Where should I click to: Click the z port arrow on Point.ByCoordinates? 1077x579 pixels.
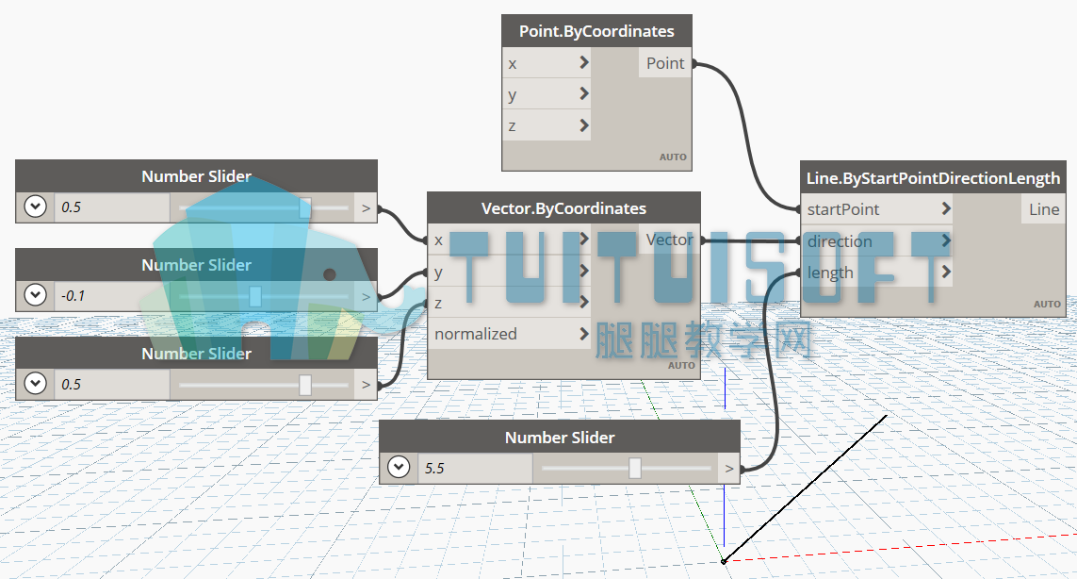584,125
